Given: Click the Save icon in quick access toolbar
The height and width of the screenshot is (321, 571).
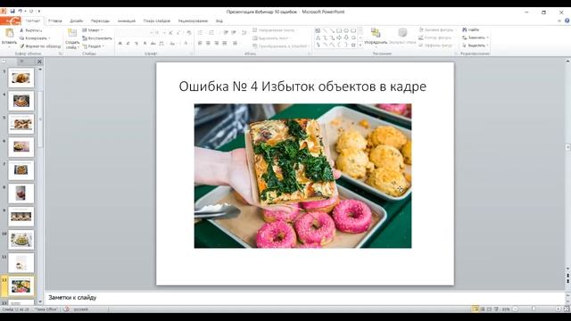Looking at the screenshot, I should [x=12, y=12].
